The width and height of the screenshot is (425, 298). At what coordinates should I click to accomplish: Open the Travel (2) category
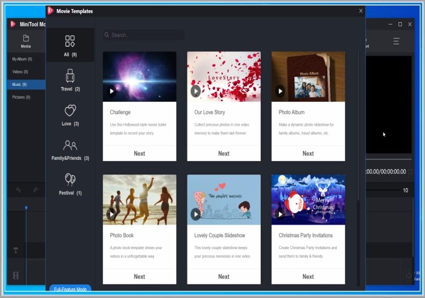[x=70, y=80]
